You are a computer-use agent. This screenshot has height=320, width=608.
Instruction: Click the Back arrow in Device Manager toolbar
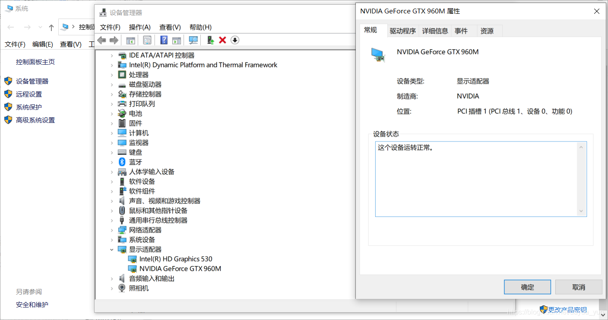(101, 40)
